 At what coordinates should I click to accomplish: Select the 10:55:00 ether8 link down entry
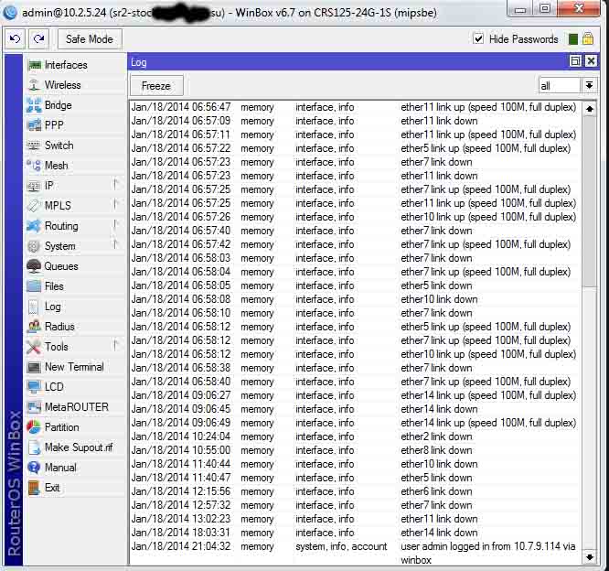(x=354, y=450)
